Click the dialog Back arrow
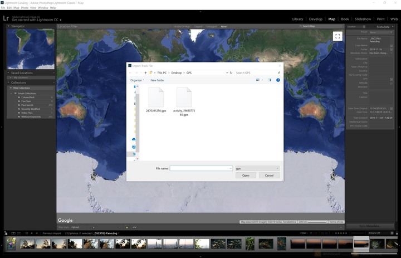Screen dimensions: 401x258 [x=130, y=72]
